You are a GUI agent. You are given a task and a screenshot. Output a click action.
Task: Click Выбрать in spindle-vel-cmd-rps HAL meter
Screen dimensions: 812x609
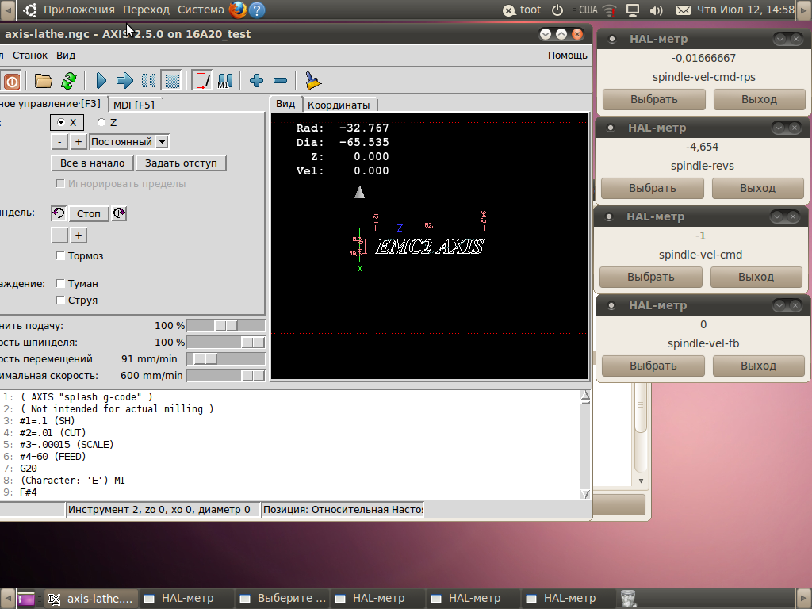[x=653, y=99]
